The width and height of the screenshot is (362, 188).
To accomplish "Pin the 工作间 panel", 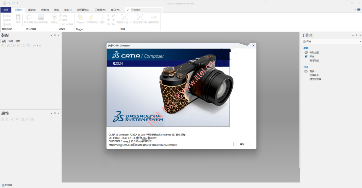I will (x=357, y=35).
